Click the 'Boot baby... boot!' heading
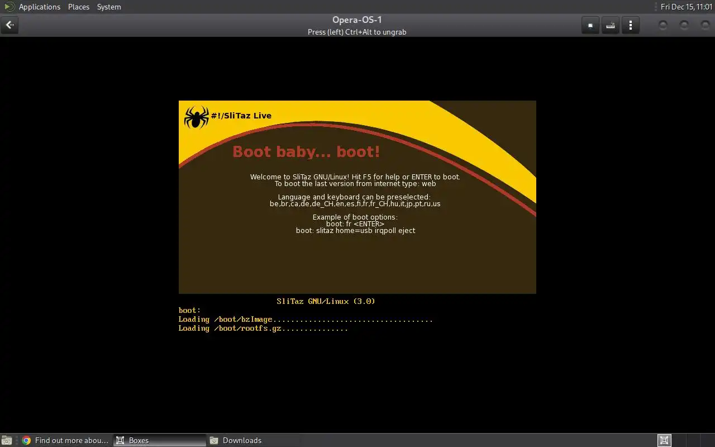 [306, 151]
